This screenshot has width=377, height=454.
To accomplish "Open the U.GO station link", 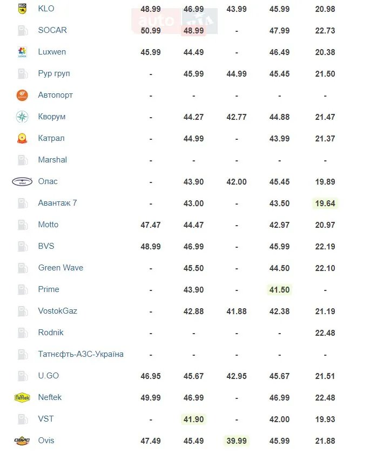I will 49,376.
